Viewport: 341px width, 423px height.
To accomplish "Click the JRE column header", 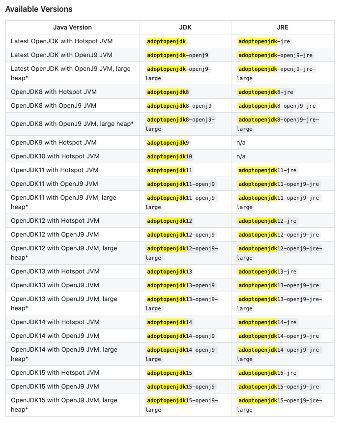I will [283, 27].
